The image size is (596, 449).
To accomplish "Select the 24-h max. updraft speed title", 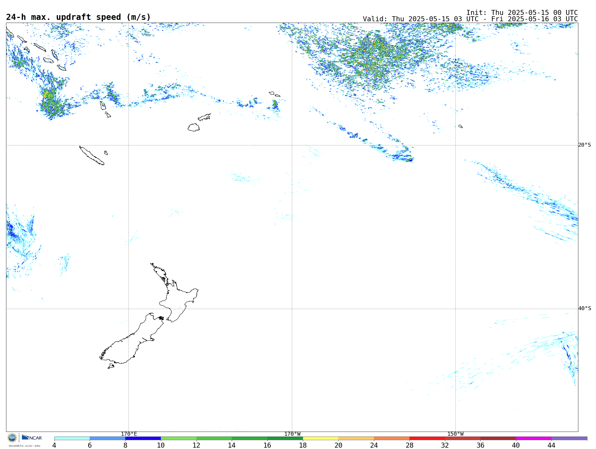I will tap(78, 17).
